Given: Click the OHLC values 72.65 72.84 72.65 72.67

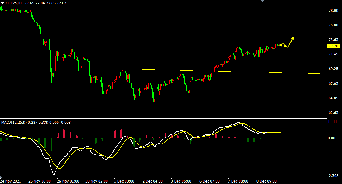Looking at the screenshot, I should coord(50,3).
